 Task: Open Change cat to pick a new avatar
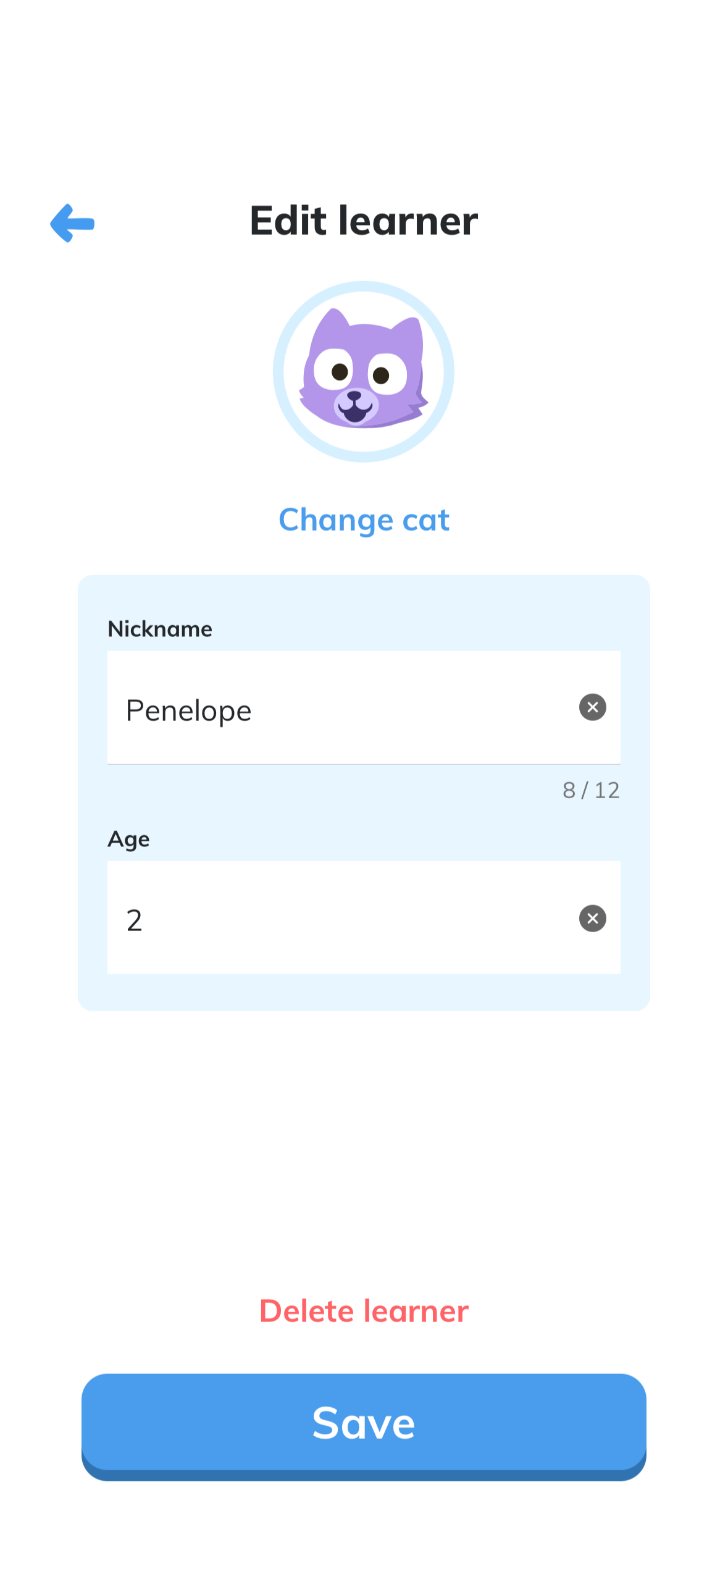[364, 520]
